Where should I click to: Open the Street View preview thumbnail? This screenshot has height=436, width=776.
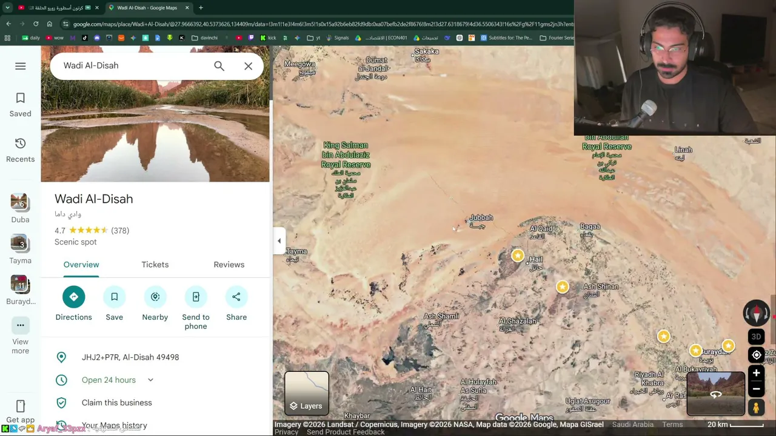click(x=716, y=394)
